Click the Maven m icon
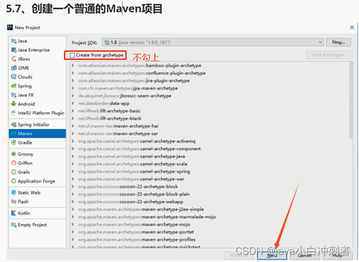Screen dimensions: 359x262 coord(13,134)
